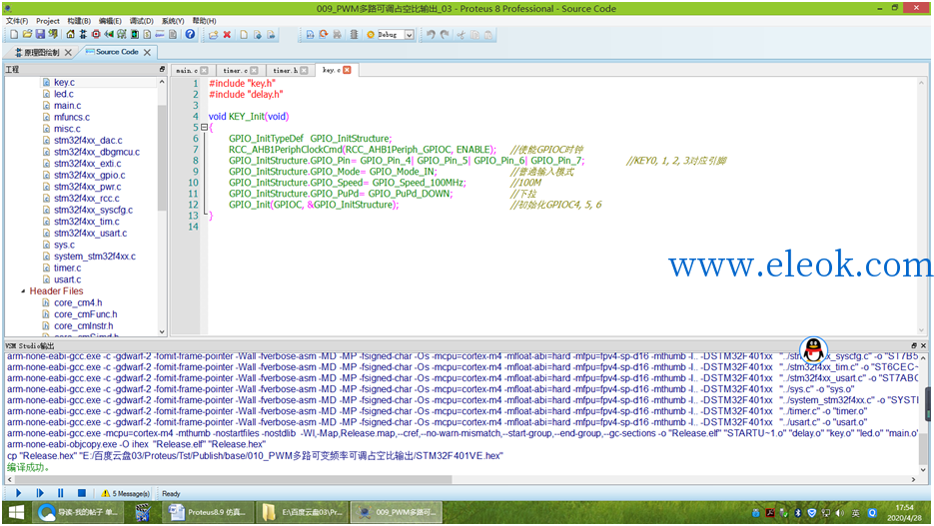The width and height of the screenshot is (934, 526).
Task: Select system_stm32f4xx.c in project tree
Action: point(95,257)
